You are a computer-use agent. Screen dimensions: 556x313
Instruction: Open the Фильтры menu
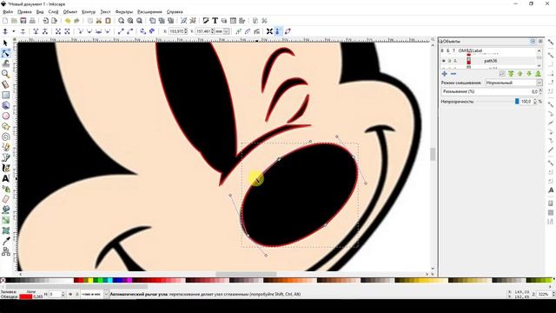[x=124, y=11]
